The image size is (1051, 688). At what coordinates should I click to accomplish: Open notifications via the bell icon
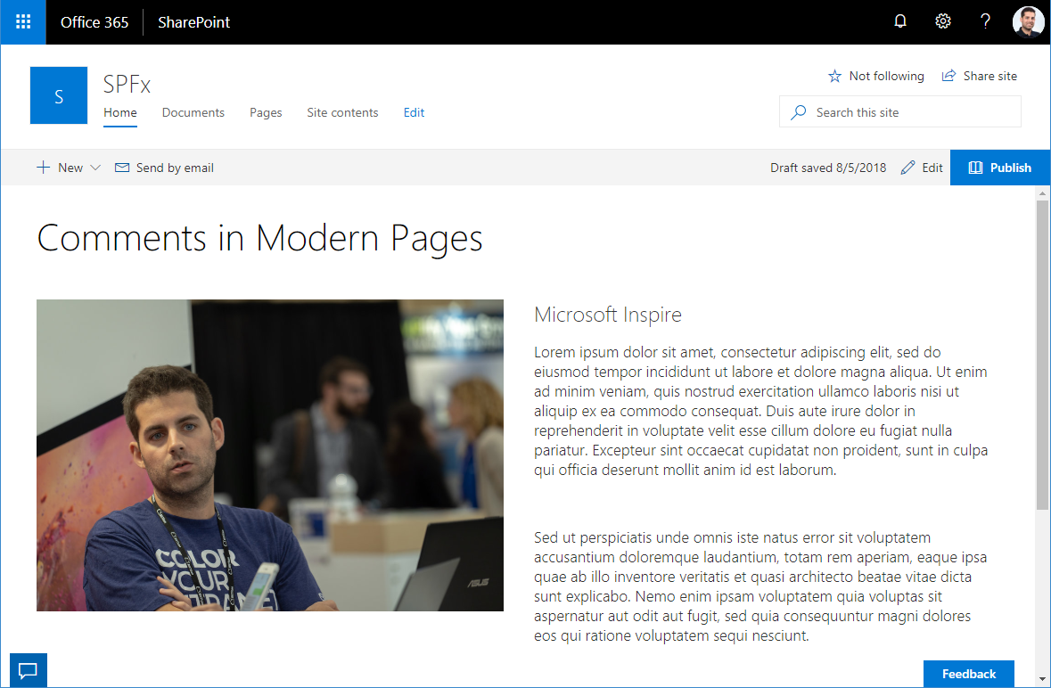[899, 20]
